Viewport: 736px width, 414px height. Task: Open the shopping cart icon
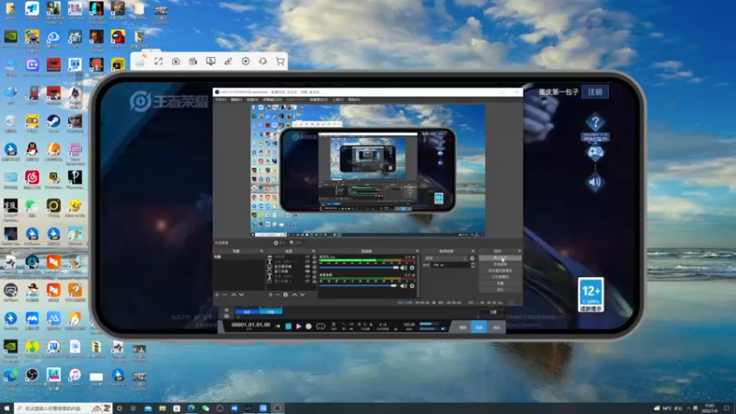[281, 61]
